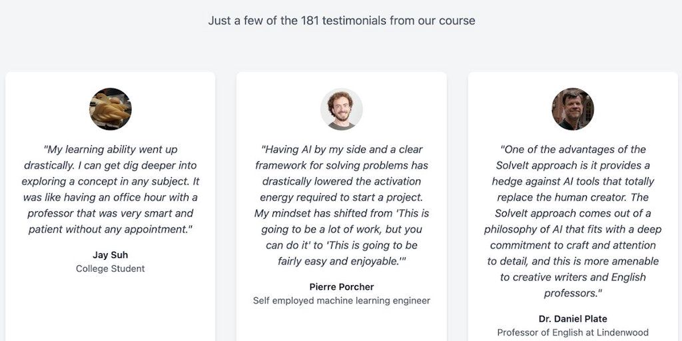Click "energy required to start a project." line
The width and height of the screenshot is (682, 341).
pyautogui.click(x=342, y=198)
